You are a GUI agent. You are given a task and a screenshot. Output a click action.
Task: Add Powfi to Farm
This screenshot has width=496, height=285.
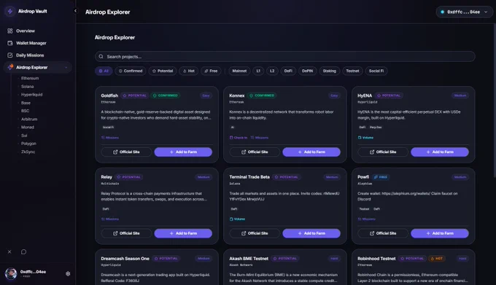440,233
